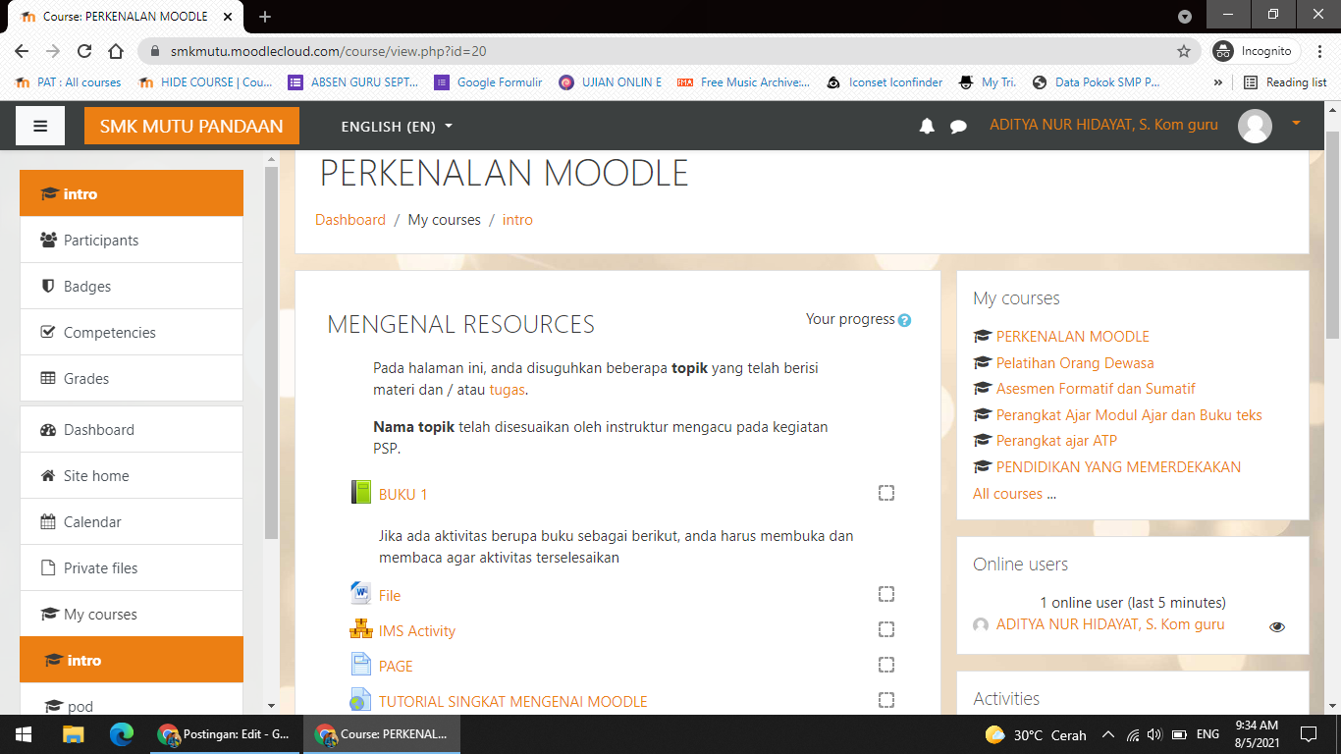This screenshot has height=754, width=1341.
Task: Open Google Formulir bookmark
Action: [488, 82]
